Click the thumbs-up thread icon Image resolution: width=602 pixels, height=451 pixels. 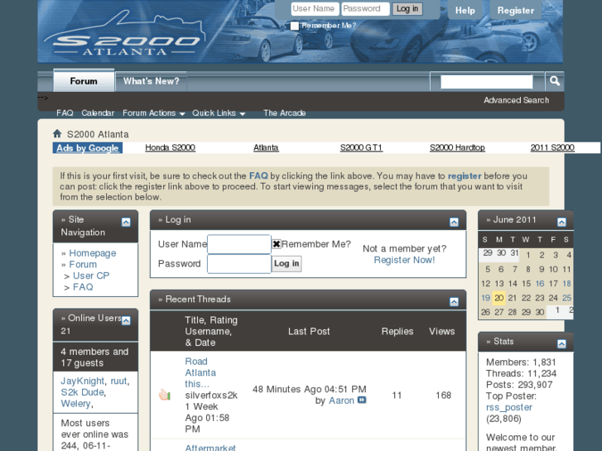[165, 395]
